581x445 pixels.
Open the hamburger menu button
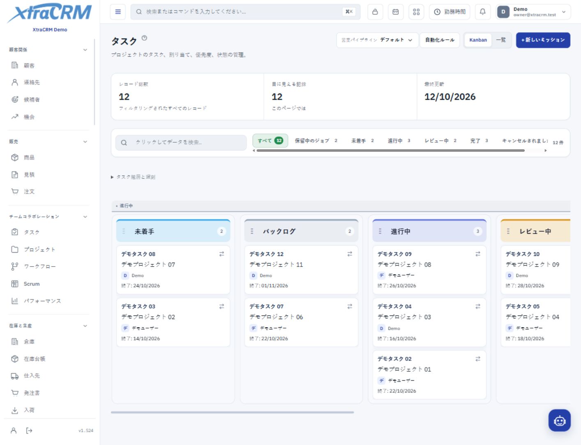point(118,12)
